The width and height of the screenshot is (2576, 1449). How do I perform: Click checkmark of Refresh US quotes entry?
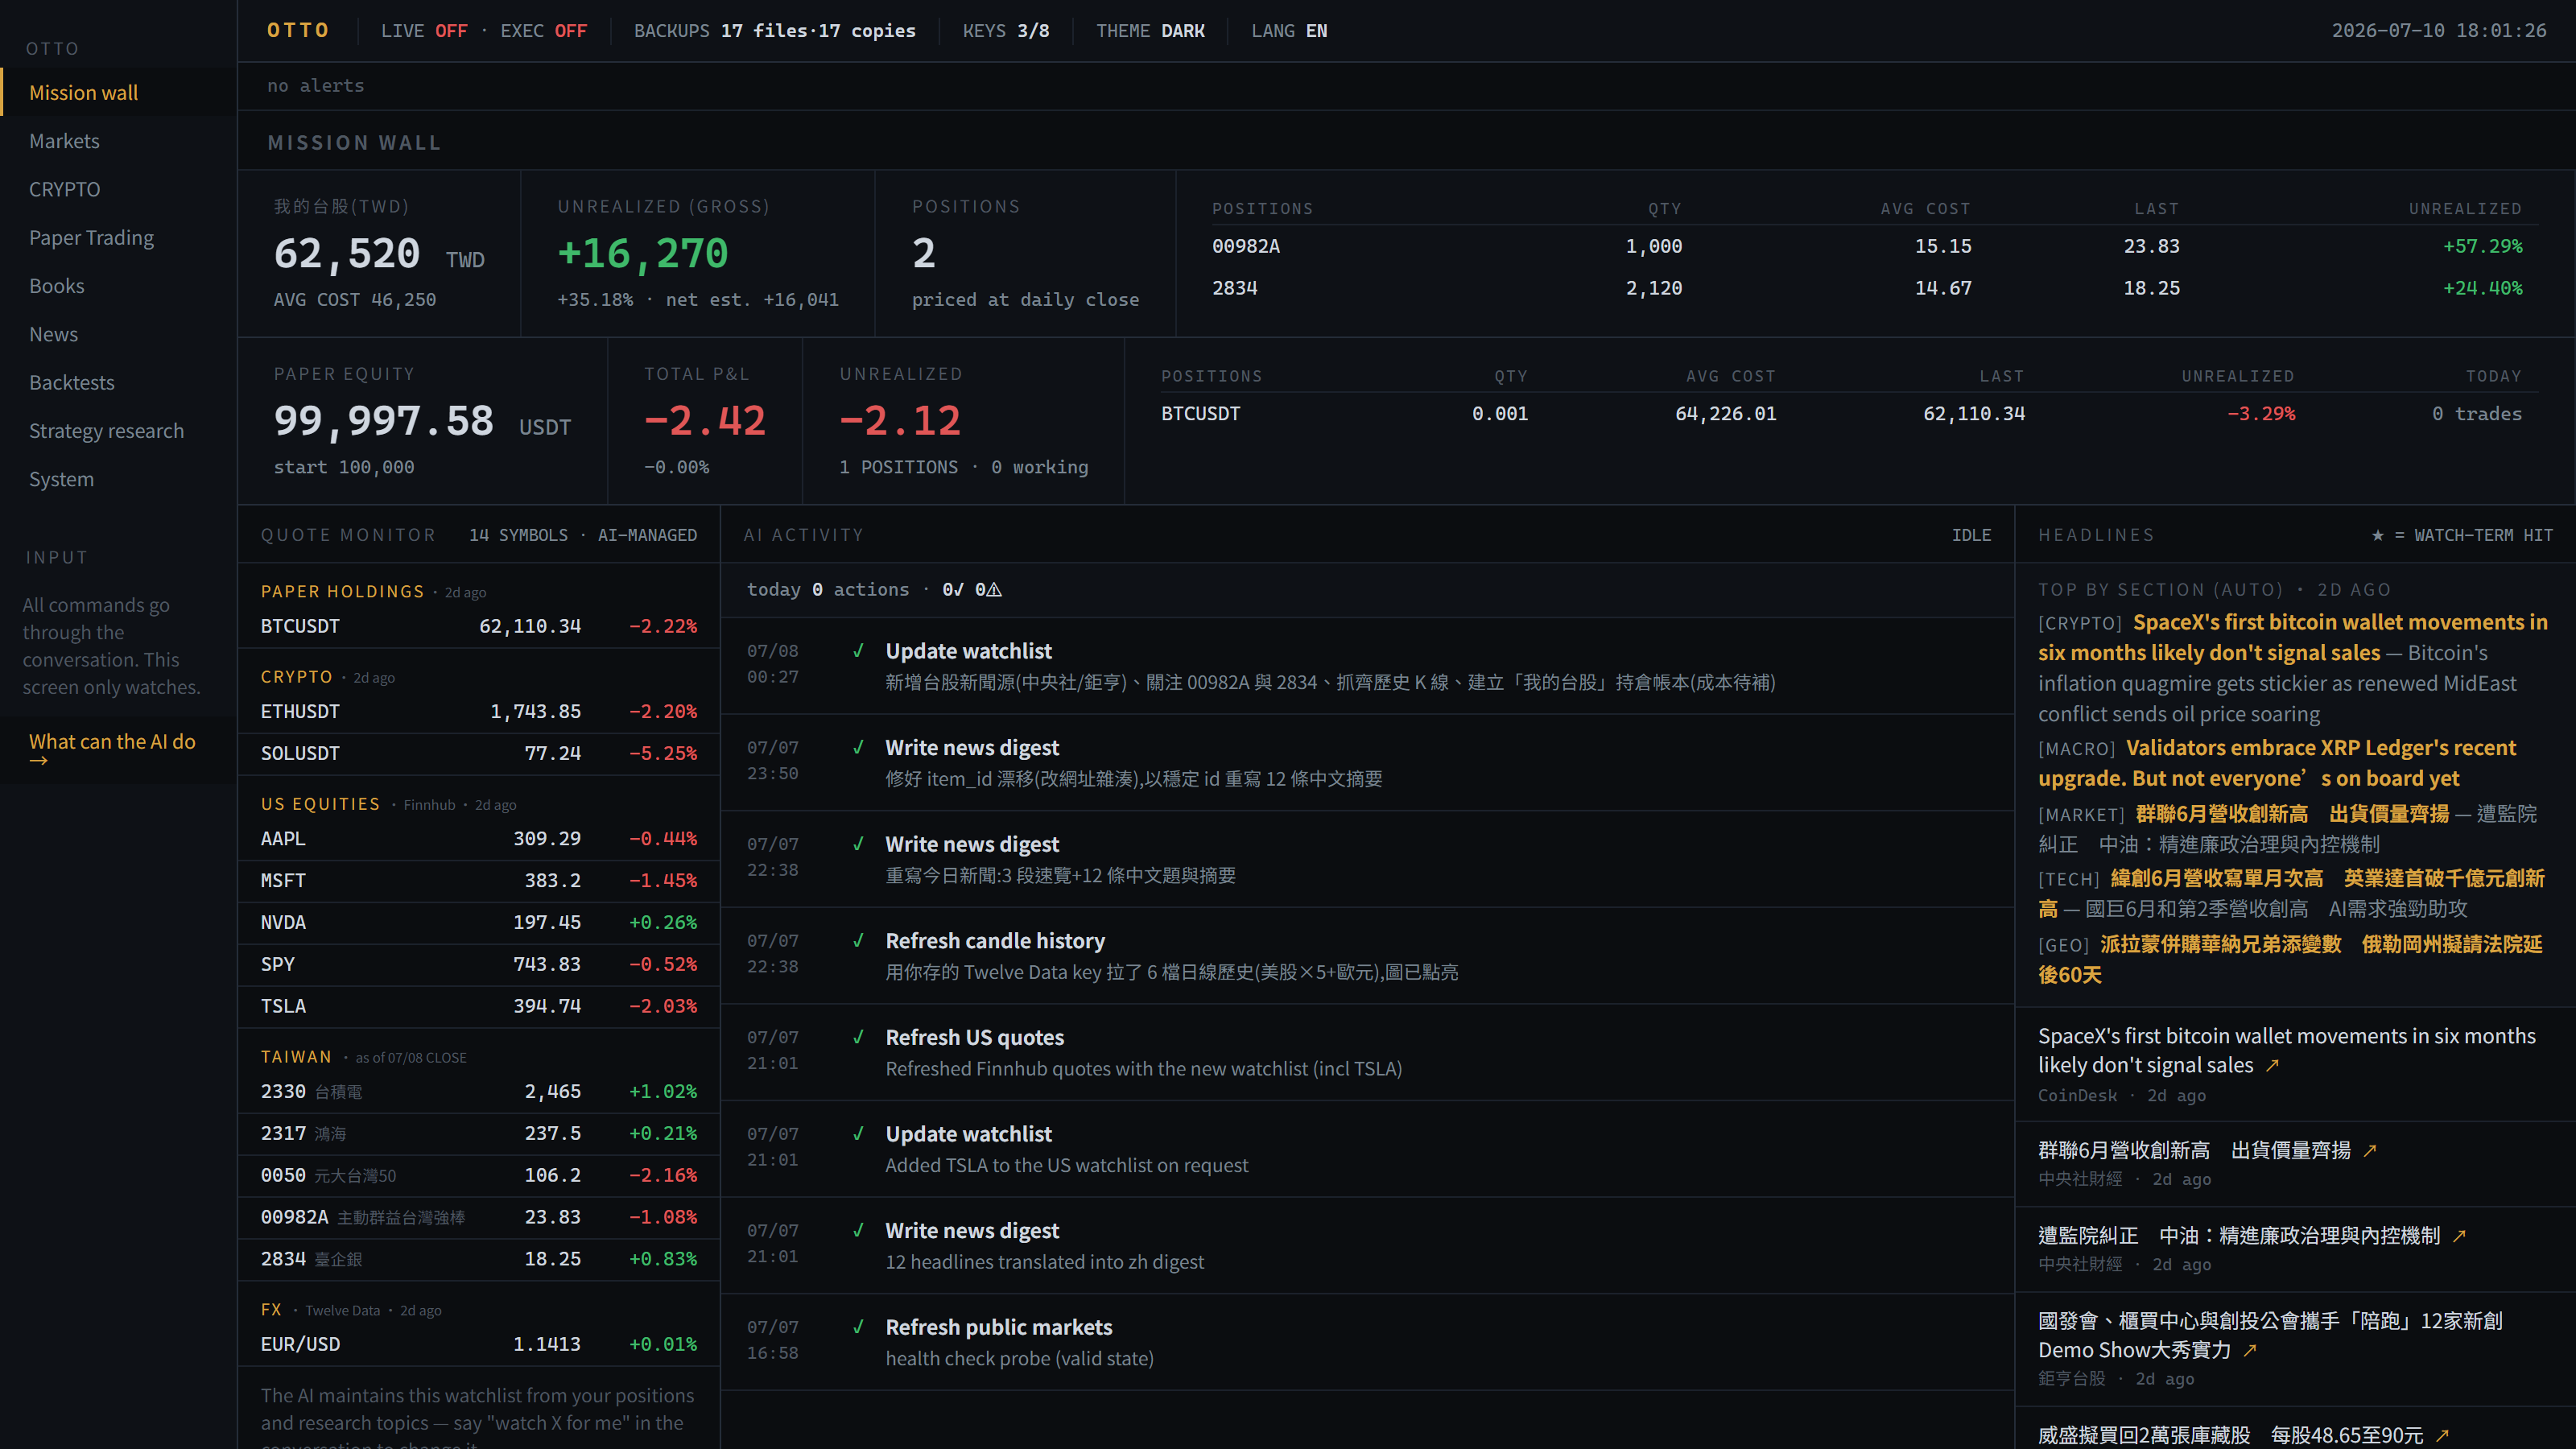tap(858, 1037)
